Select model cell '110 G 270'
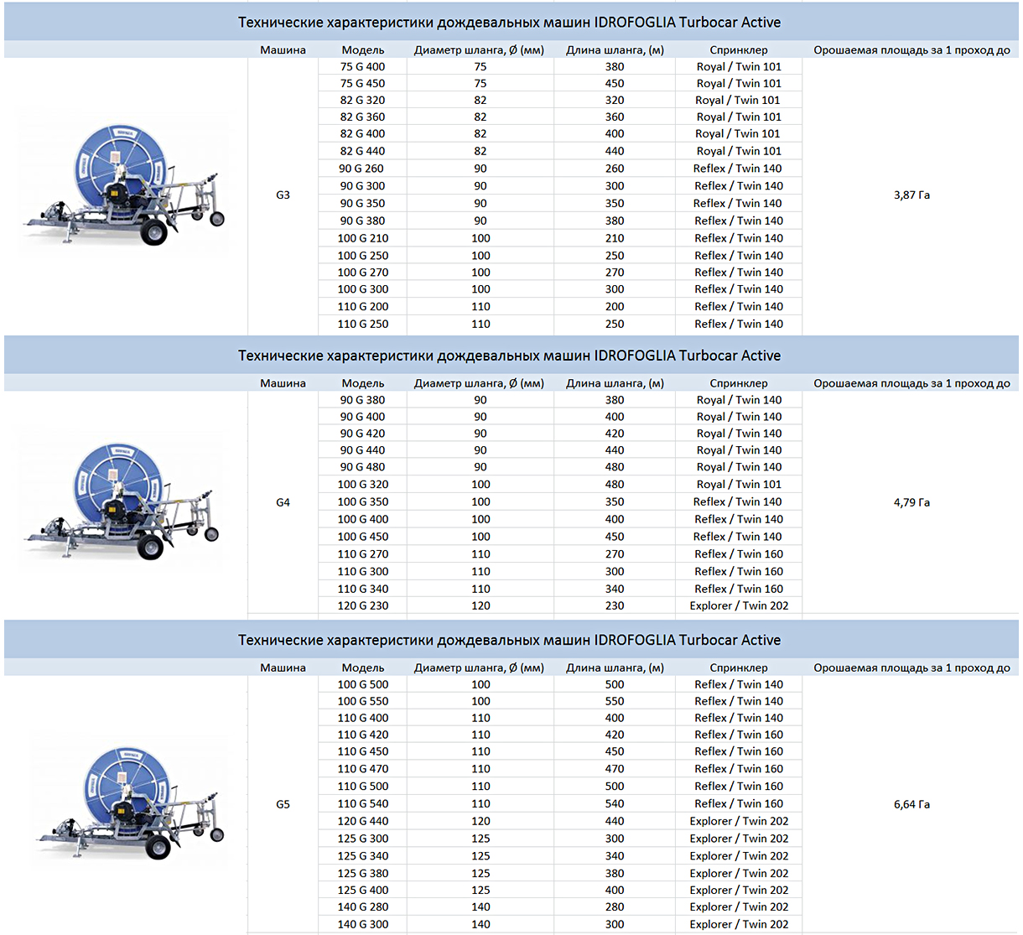The width and height of the screenshot is (1023, 935). coord(363,554)
